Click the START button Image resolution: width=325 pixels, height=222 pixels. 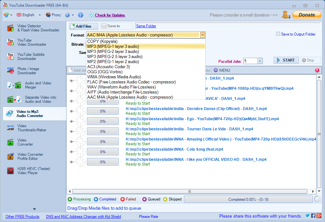[286, 60]
